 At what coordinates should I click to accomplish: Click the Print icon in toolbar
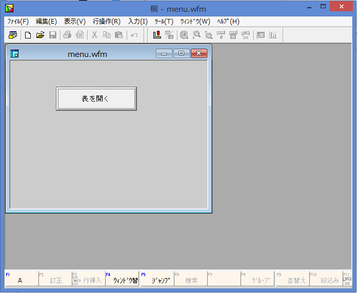(x=67, y=35)
